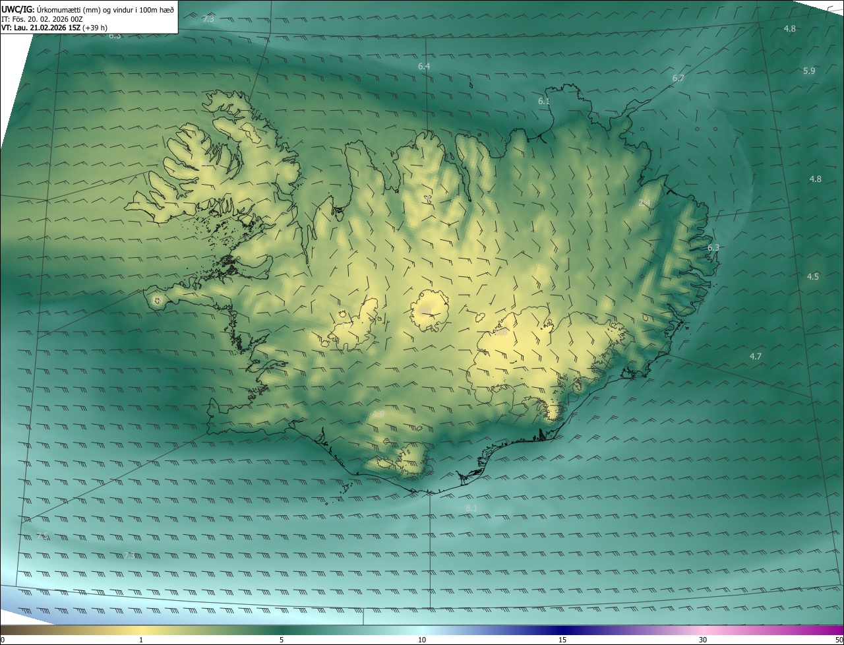Click the colorbar tick label 10
This screenshot has height=645, width=844.
422,640
